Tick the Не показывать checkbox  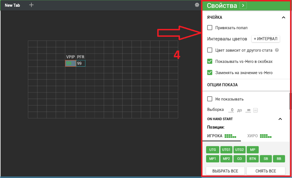pyautogui.click(x=209, y=99)
